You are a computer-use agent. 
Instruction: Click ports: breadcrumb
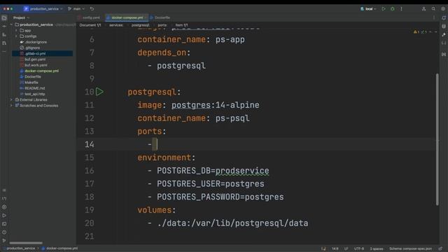pos(162,25)
